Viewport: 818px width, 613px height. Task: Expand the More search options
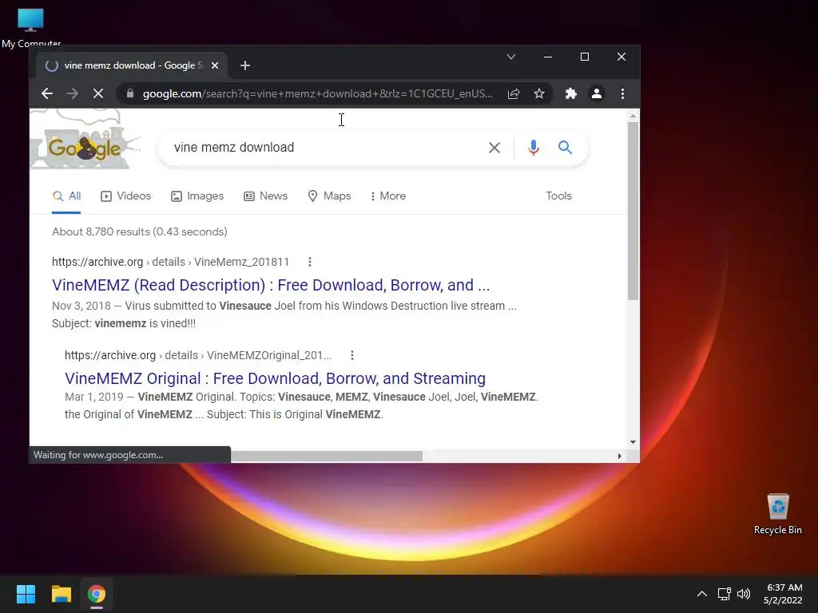point(387,196)
